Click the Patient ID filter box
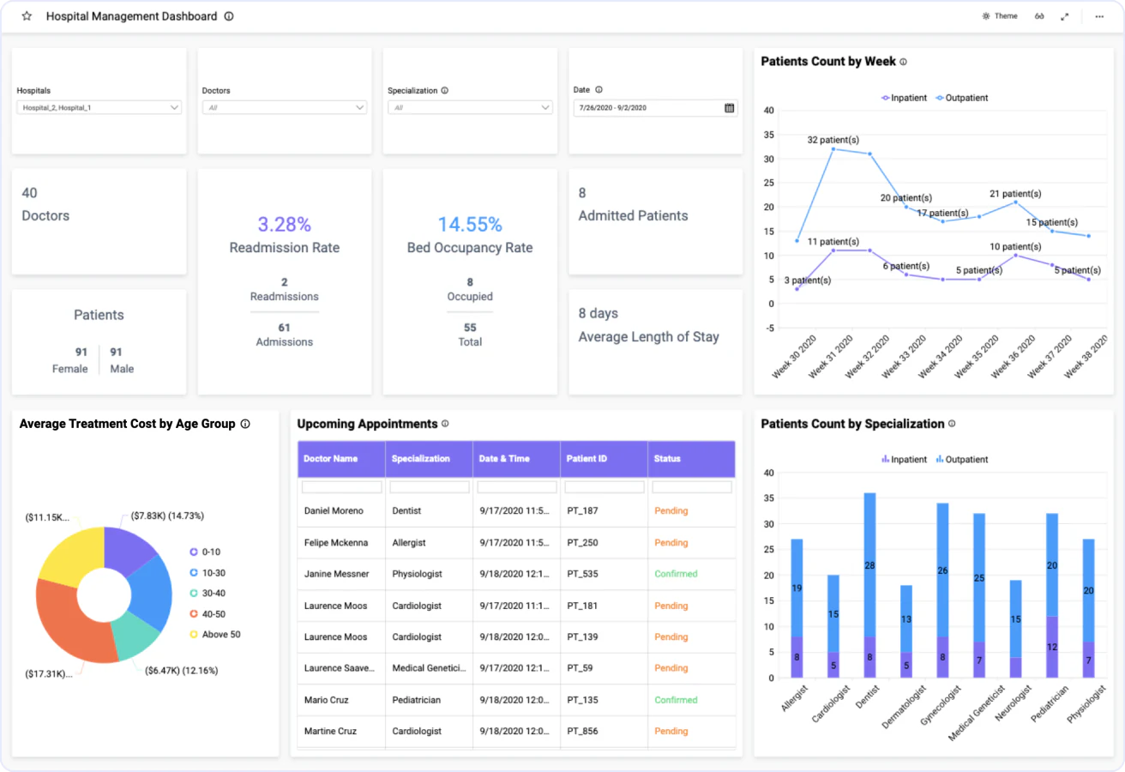This screenshot has height=772, width=1125. click(x=605, y=486)
